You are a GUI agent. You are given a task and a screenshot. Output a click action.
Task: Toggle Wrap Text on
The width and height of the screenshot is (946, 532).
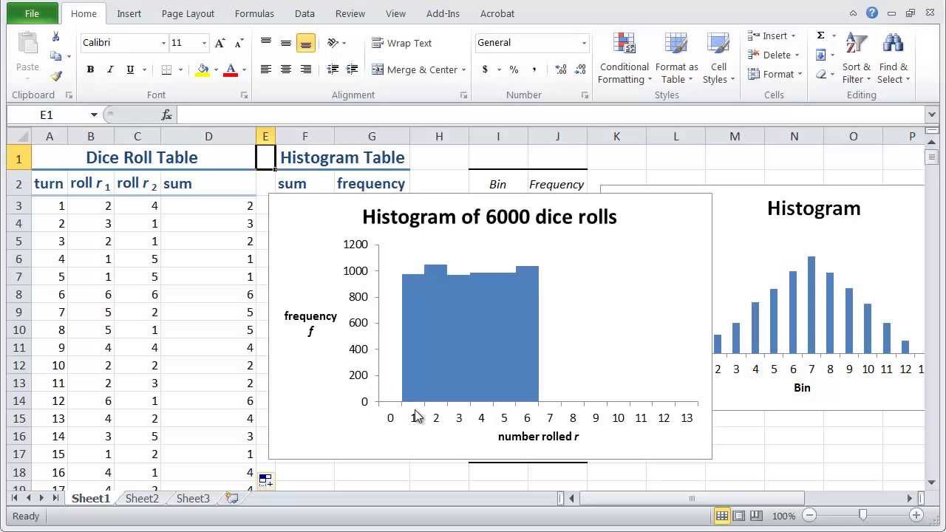point(401,43)
